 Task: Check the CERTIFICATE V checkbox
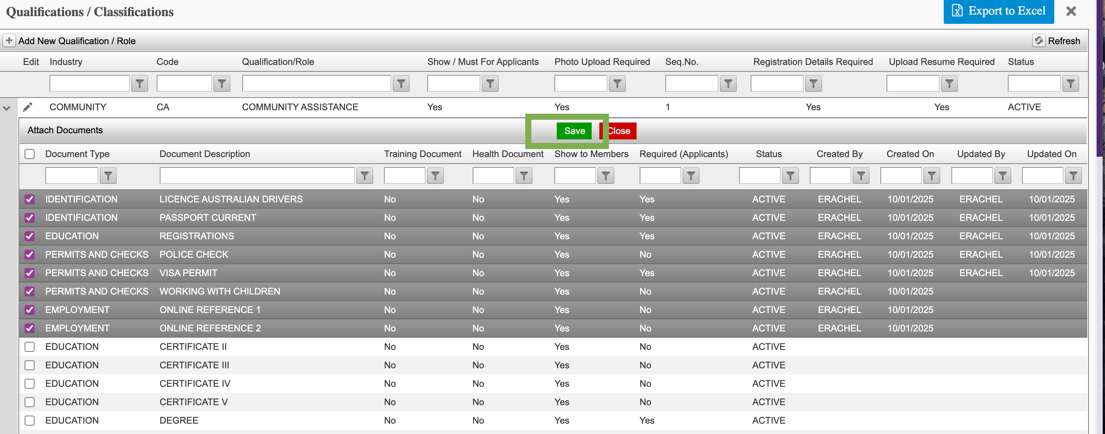(30, 402)
